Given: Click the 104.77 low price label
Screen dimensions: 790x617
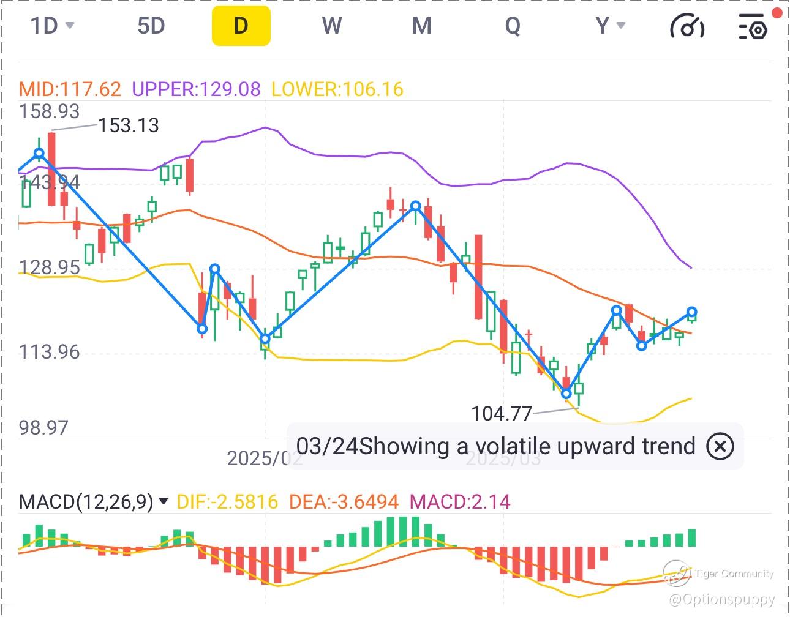Looking at the screenshot, I should click(502, 414).
